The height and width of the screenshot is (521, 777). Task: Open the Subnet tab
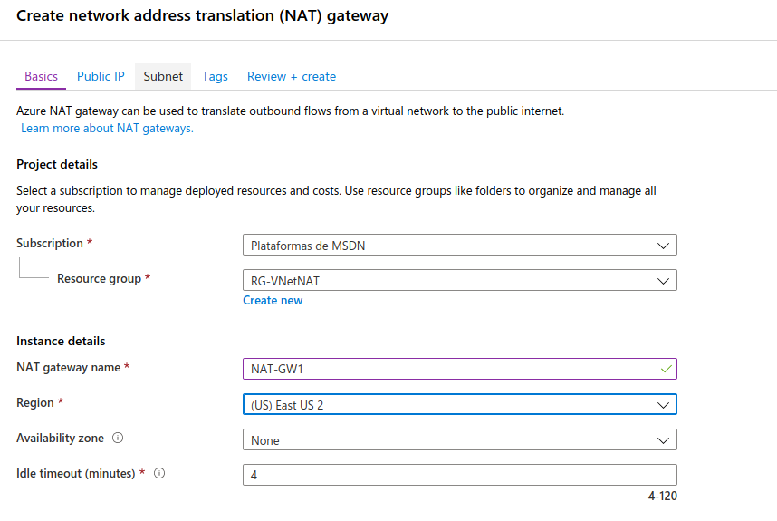163,77
